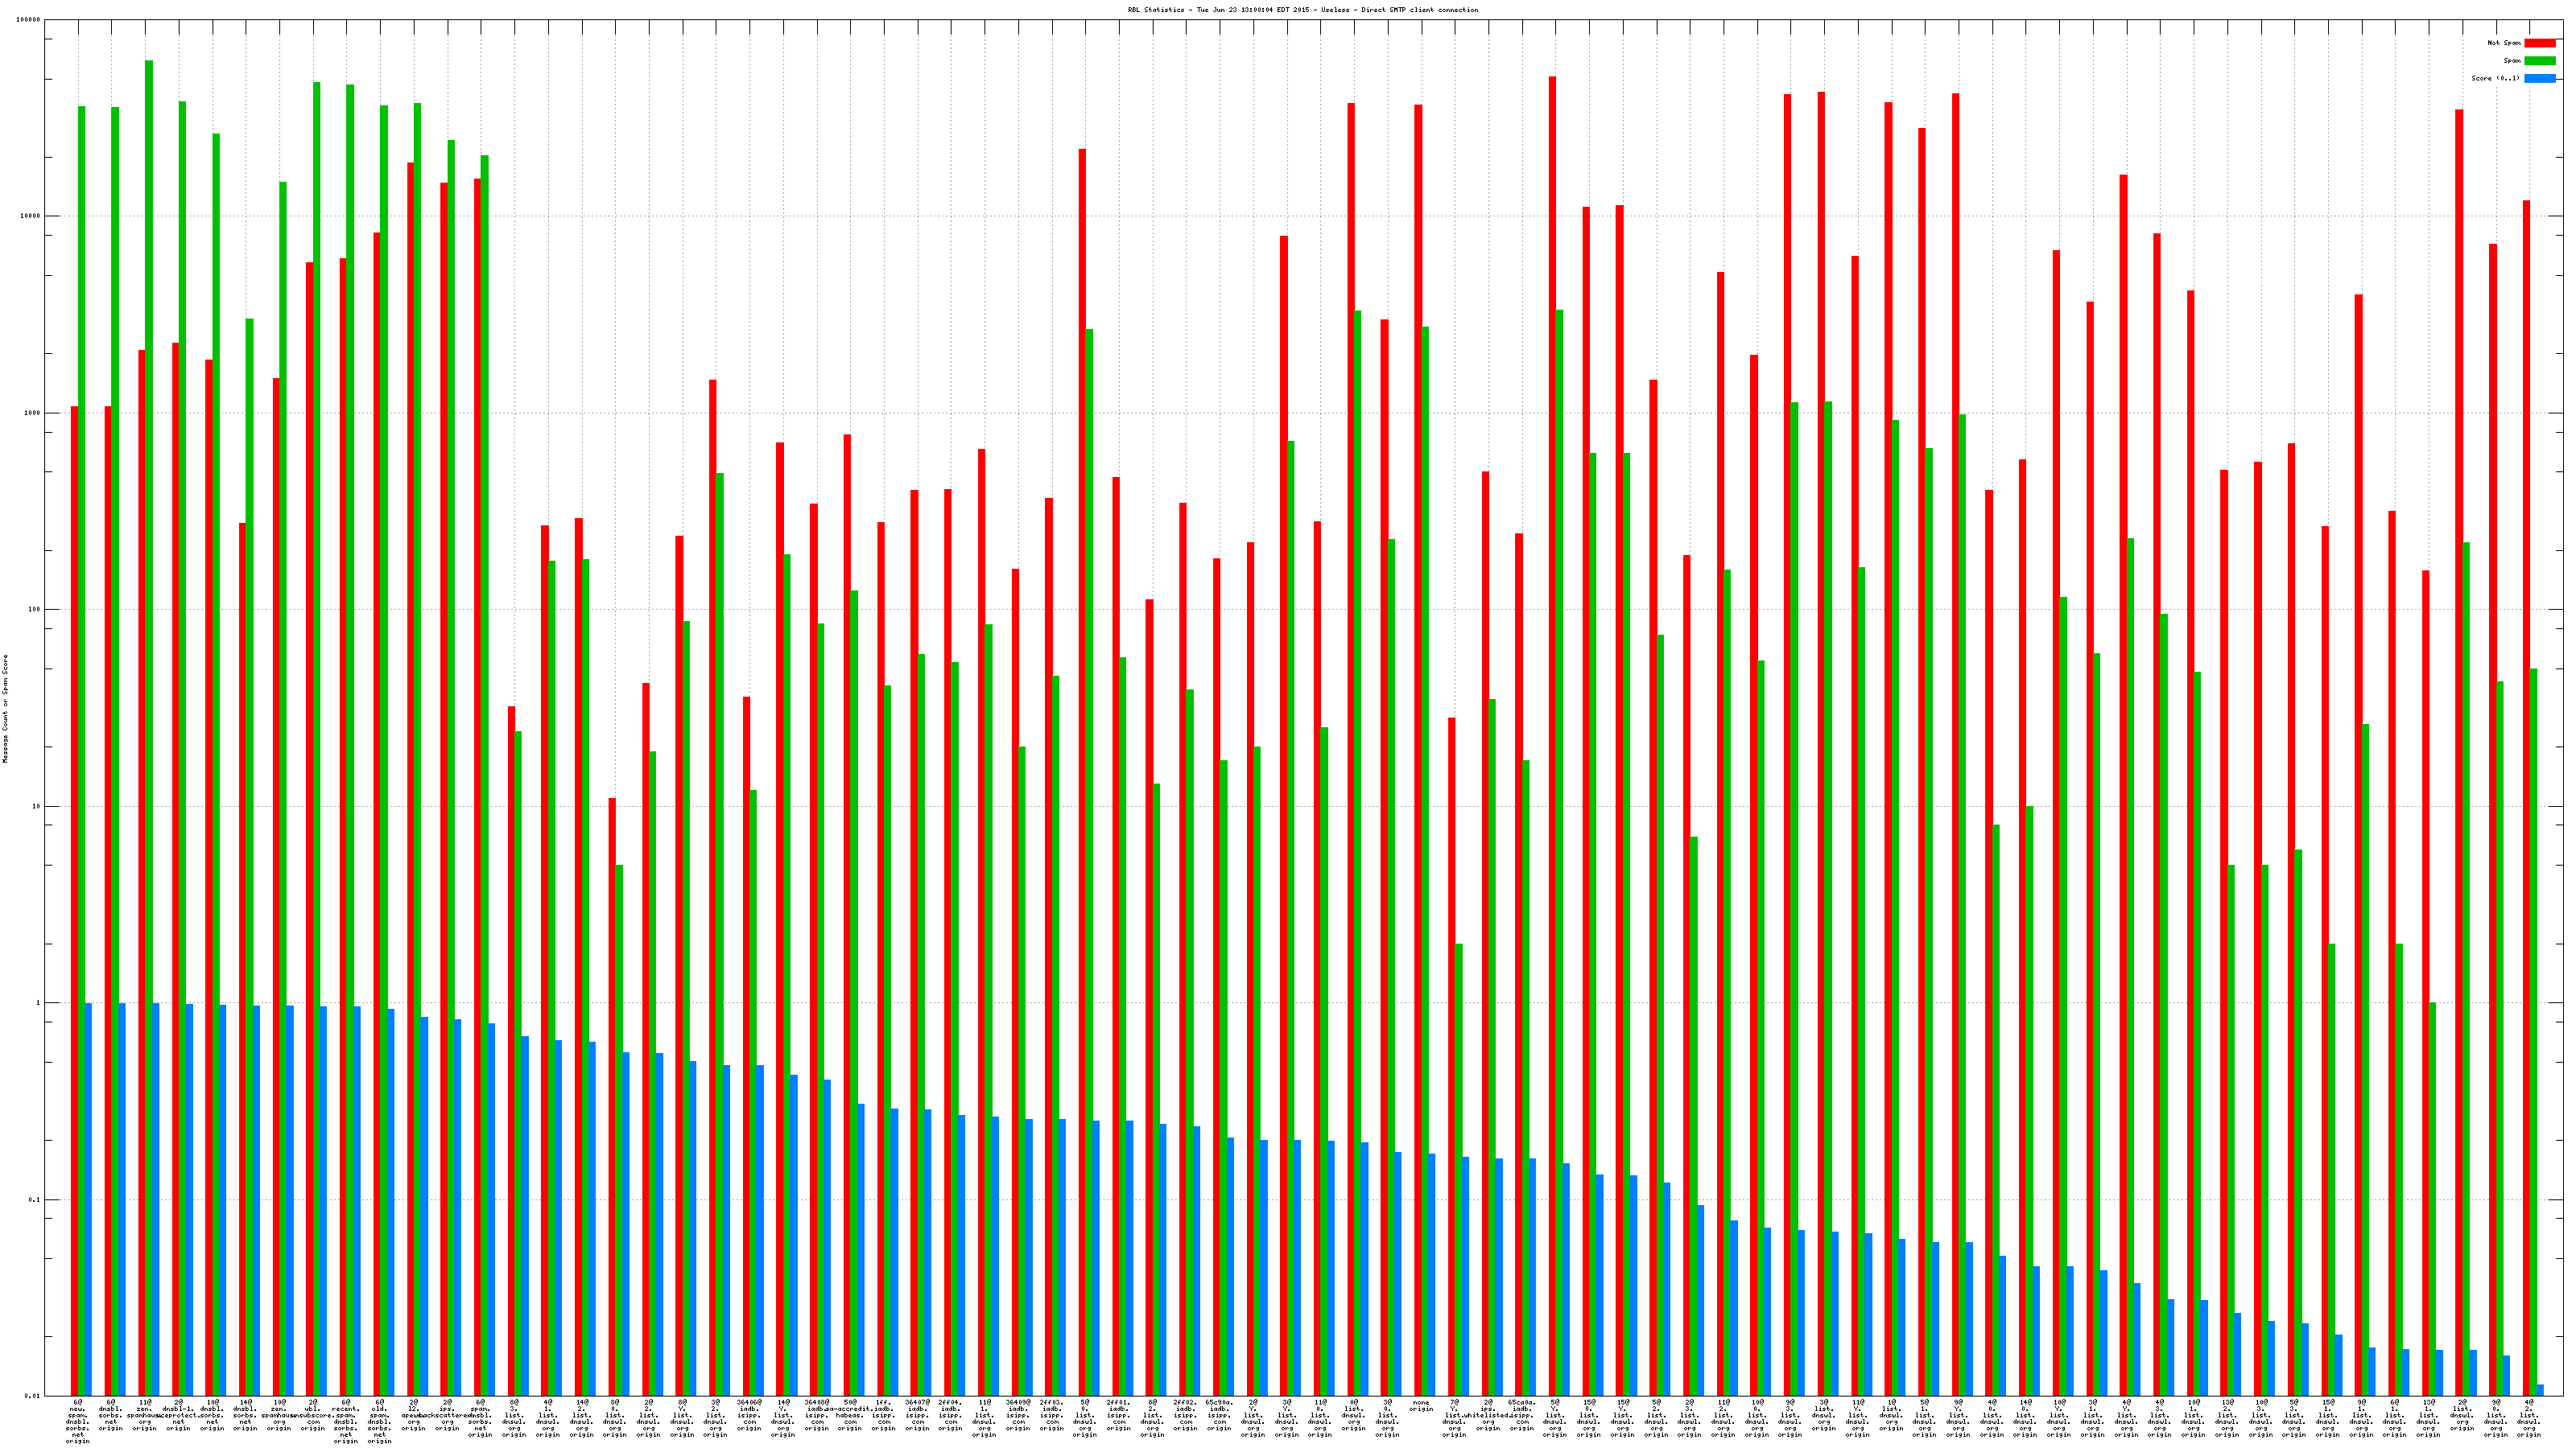Screen dimensions: 2576x1448
Task: Click the ips.whitelisted.org x-axis label
Action: pos(1488,1414)
